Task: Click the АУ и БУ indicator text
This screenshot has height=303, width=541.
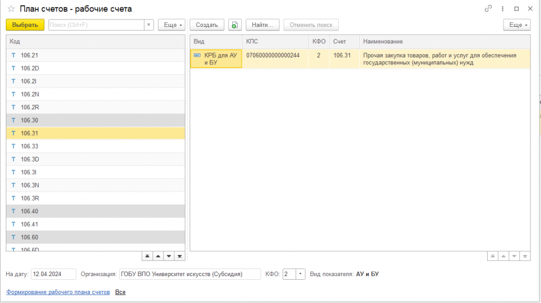Action: coord(367,274)
